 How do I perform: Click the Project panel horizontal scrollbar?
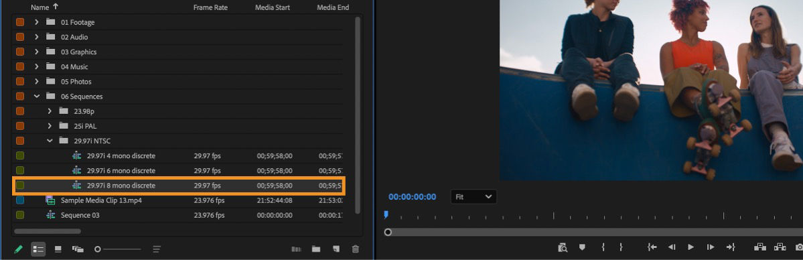(48, 231)
